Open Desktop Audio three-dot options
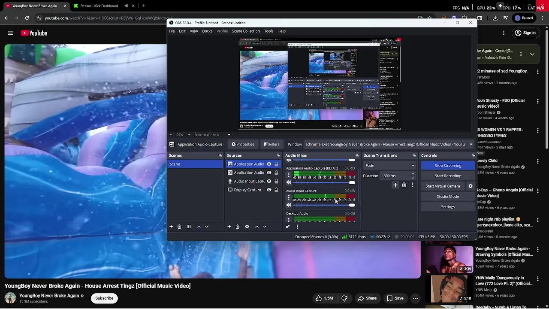Viewport: 549px width, 309px height. click(x=289, y=219)
